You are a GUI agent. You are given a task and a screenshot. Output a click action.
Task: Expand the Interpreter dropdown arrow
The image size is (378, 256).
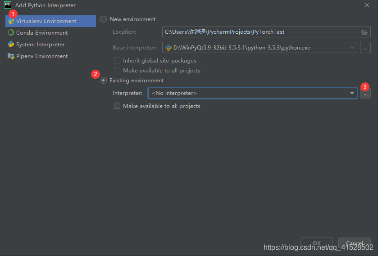click(x=352, y=93)
